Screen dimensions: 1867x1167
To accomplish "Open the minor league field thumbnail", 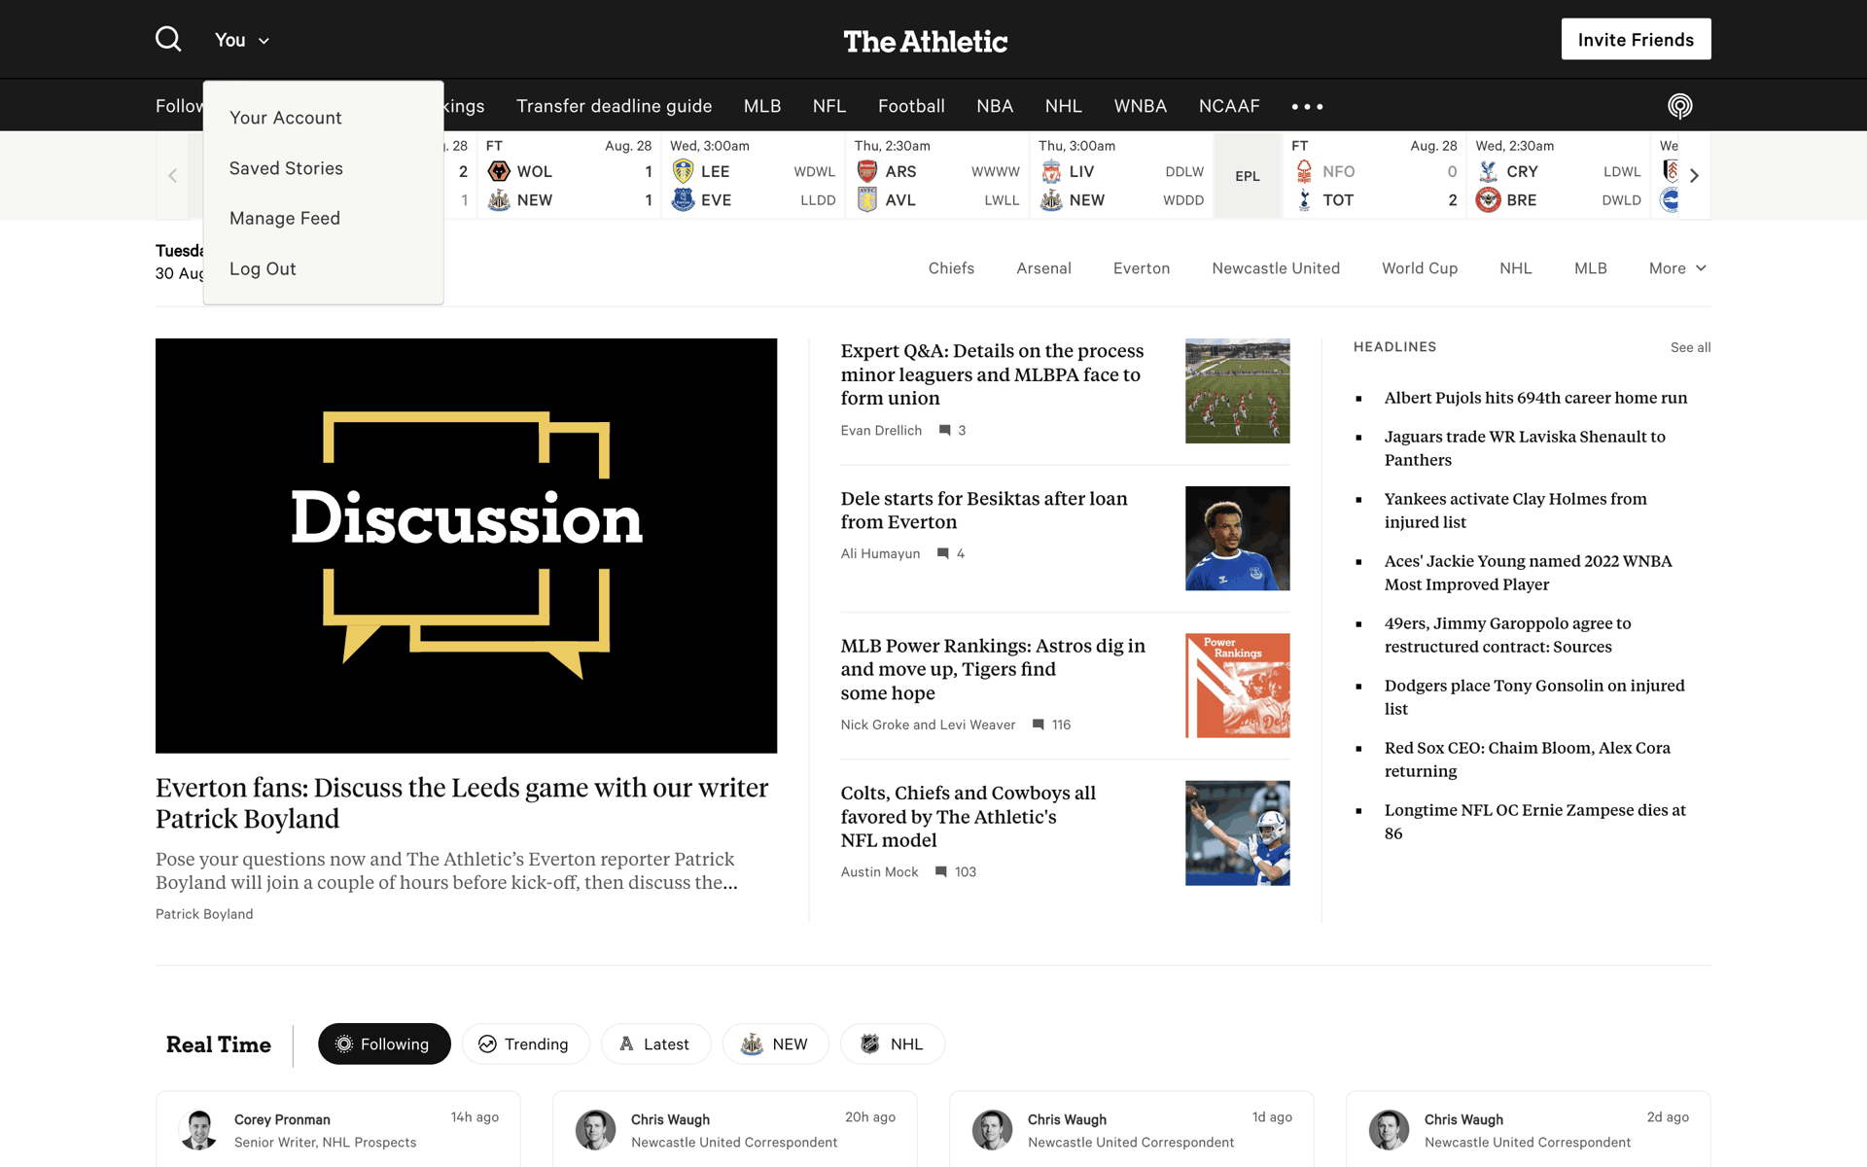I will click(1237, 391).
